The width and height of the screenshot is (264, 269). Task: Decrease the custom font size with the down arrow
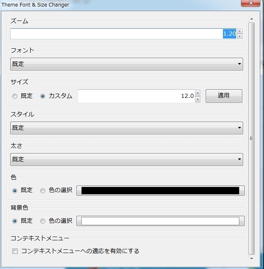click(197, 99)
